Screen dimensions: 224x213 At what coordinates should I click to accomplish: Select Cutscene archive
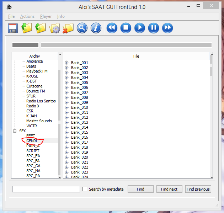click(34, 86)
